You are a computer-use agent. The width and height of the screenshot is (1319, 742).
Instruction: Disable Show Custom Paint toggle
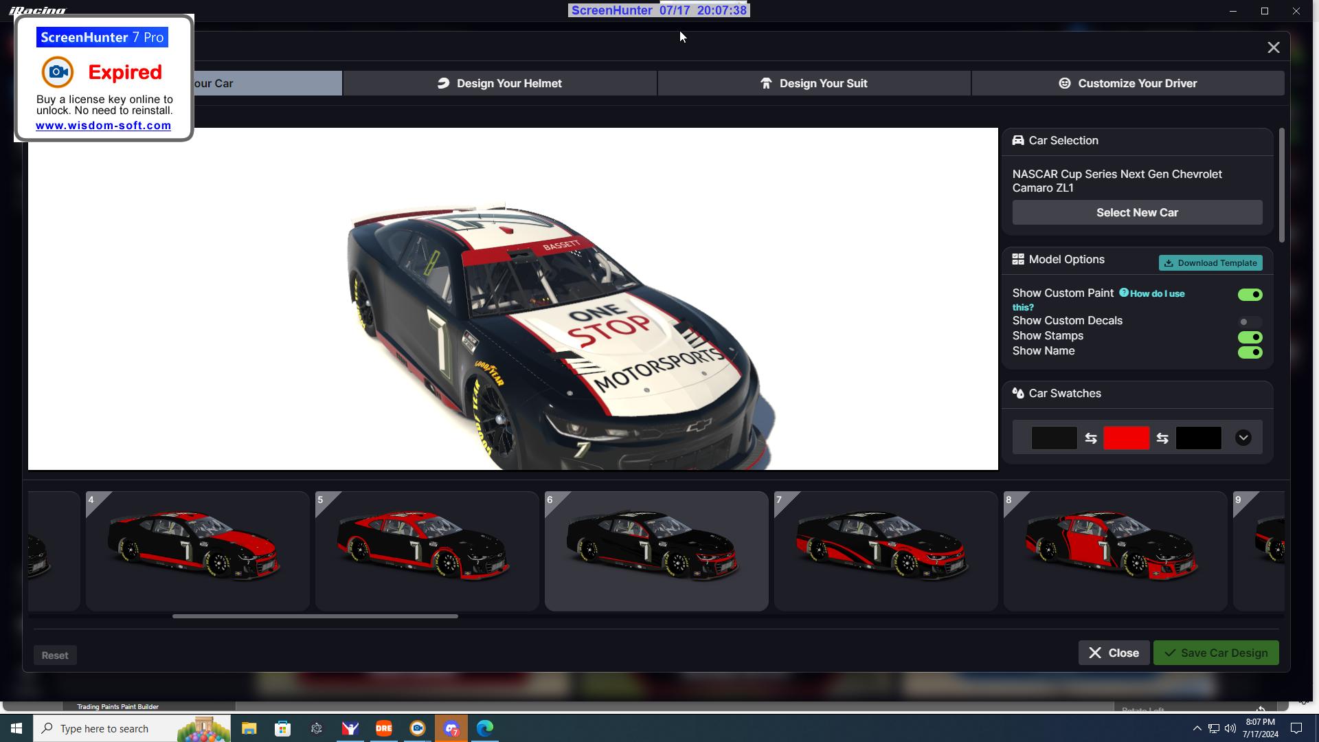(x=1250, y=295)
